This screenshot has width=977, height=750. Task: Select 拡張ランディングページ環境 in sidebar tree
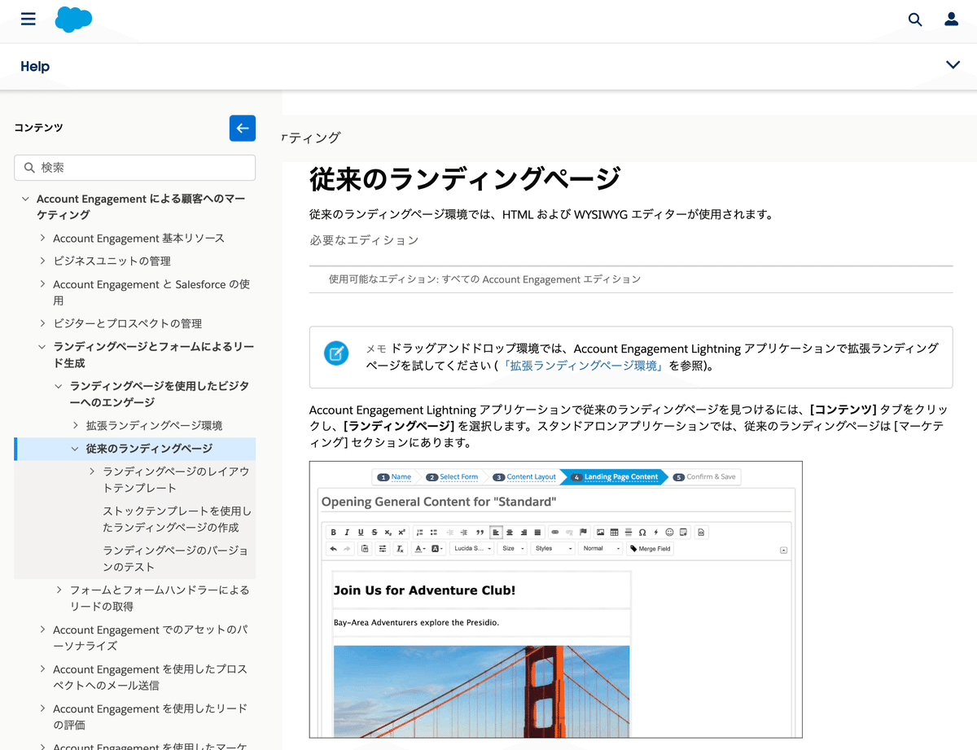[x=154, y=425]
